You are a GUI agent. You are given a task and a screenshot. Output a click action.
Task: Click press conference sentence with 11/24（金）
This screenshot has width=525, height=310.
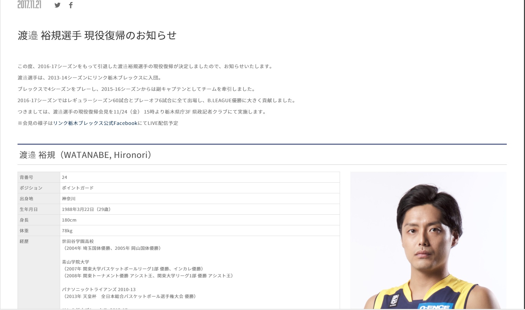tap(143, 112)
